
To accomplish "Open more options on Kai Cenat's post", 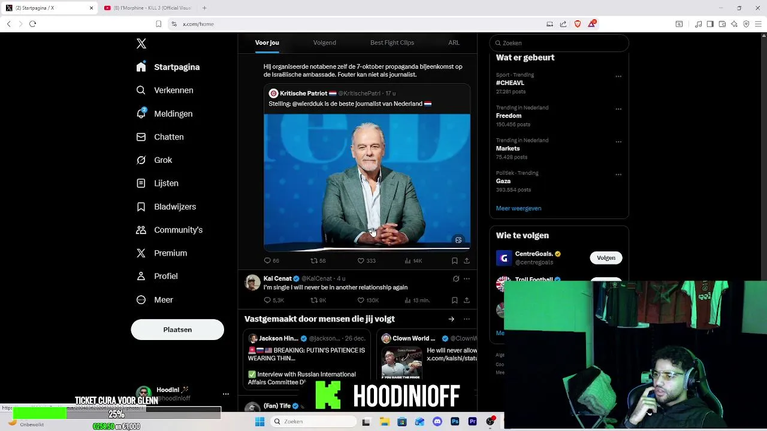I will pos(467,278).
